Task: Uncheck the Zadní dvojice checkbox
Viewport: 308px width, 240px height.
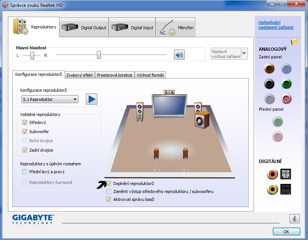Action: click(x=25, y=150)
